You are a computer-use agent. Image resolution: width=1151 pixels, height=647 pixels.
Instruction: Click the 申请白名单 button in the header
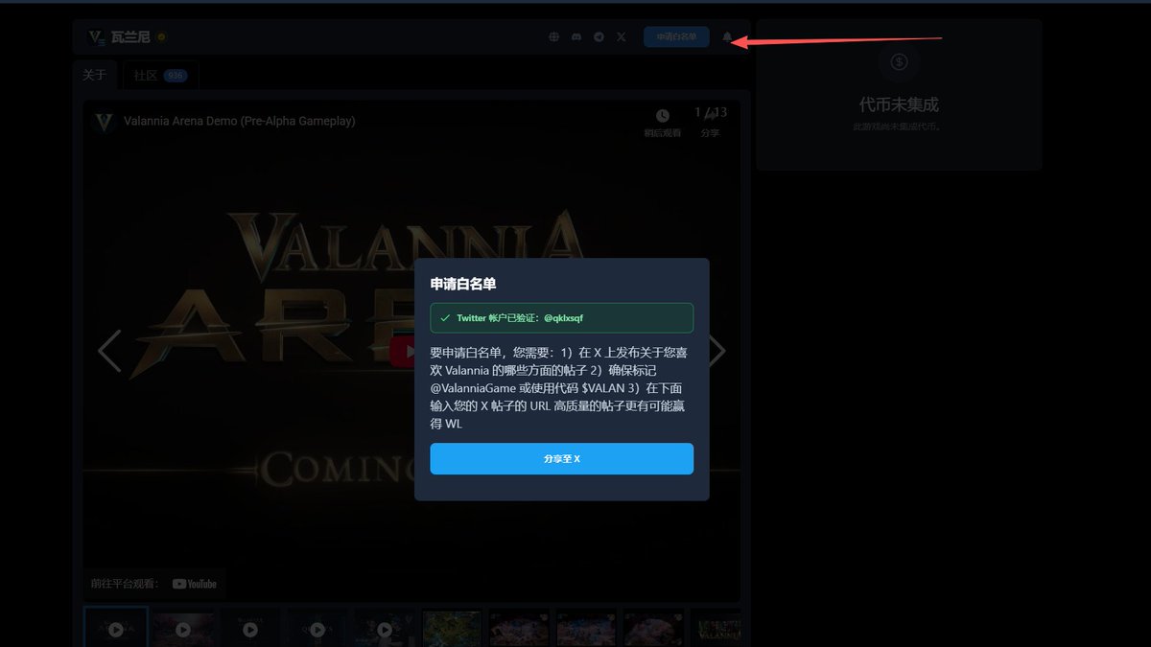(x=676, y=37)
